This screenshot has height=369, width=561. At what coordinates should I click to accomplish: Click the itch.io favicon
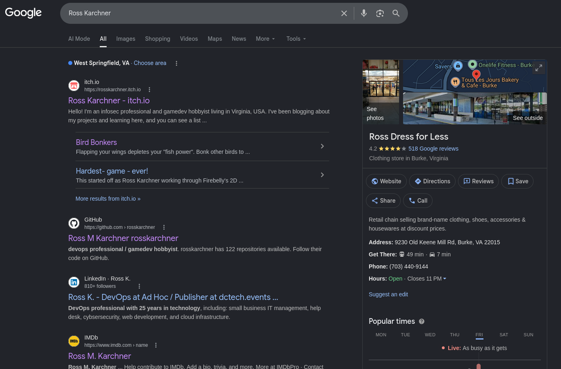point(74,86)
